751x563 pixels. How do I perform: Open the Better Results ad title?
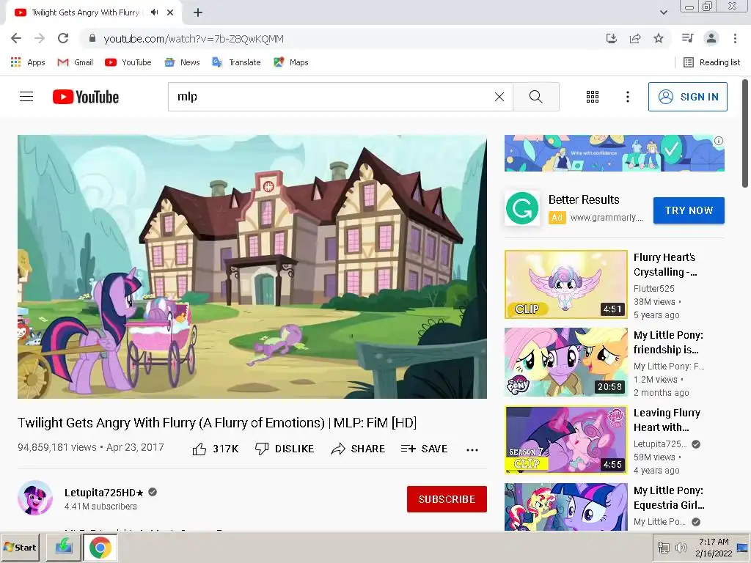[x=584, y=199]
